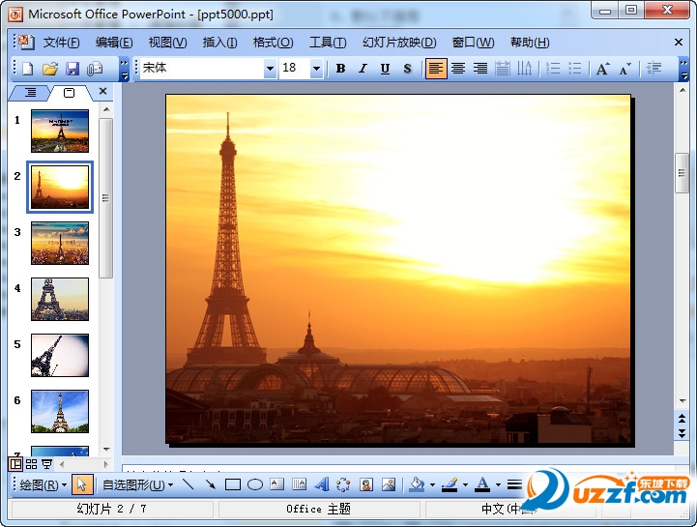Insert a vertical text box
697x527 pixels.
299,484
